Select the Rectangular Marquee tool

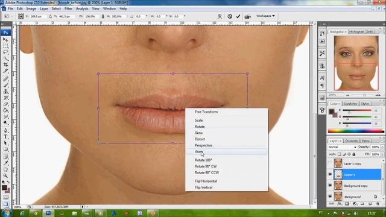pyautogui.click(x=5, y=46)
